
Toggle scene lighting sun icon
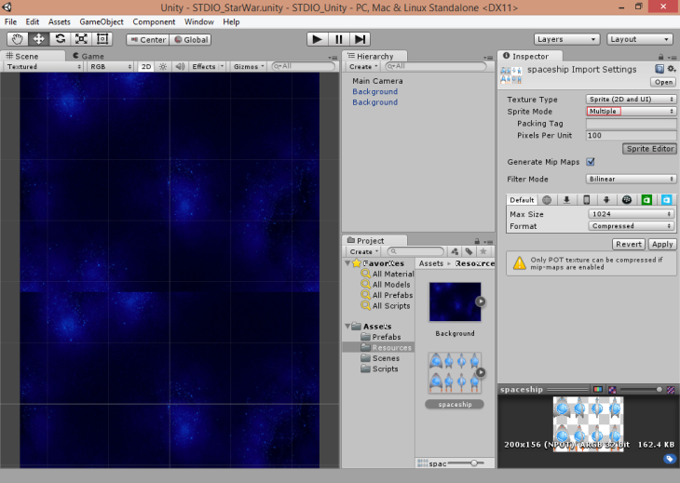[163, 66]
